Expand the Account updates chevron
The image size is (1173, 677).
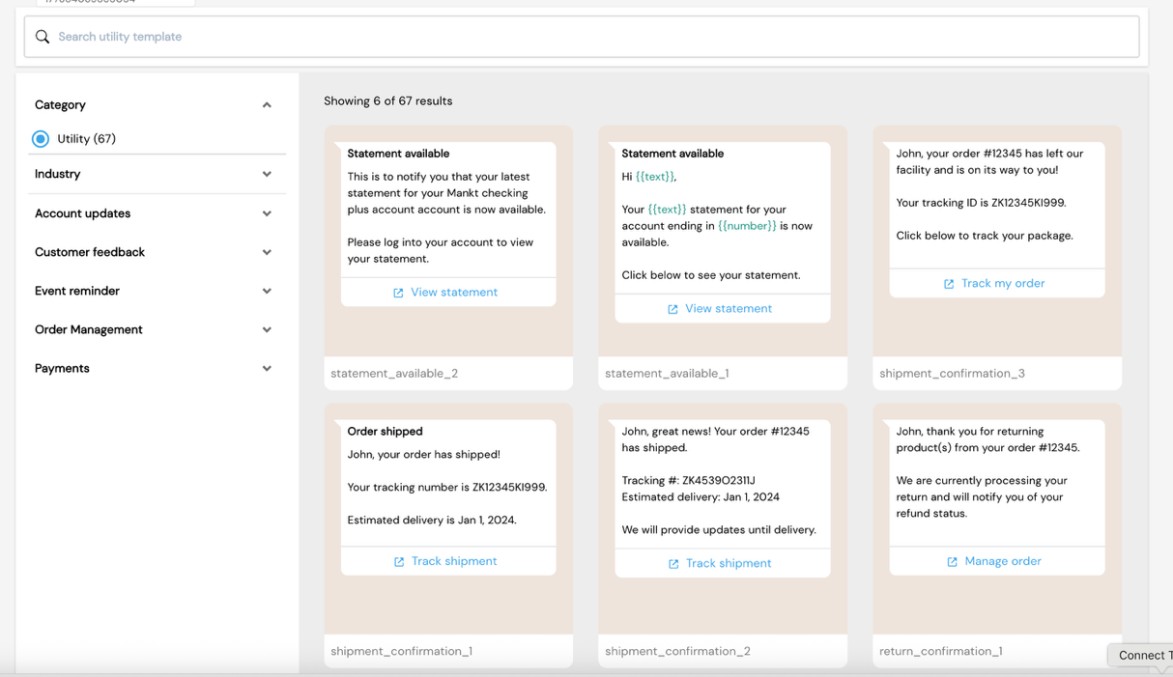tap(267, 213)
